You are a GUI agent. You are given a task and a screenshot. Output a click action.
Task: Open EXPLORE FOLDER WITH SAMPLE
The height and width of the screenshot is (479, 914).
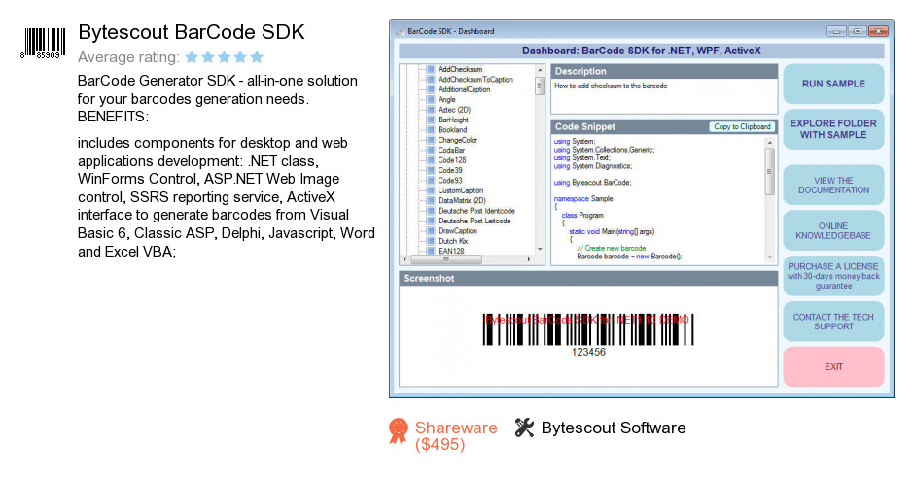(833, 129)
